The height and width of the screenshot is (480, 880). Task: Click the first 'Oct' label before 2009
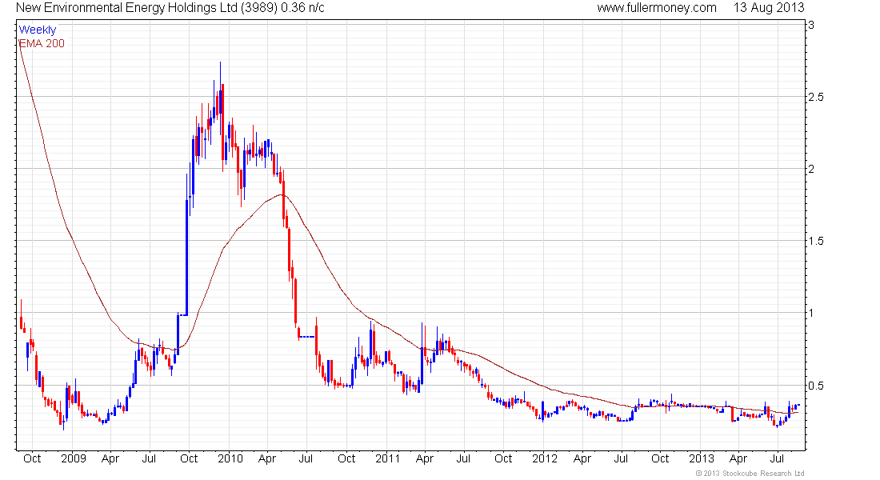32,458
